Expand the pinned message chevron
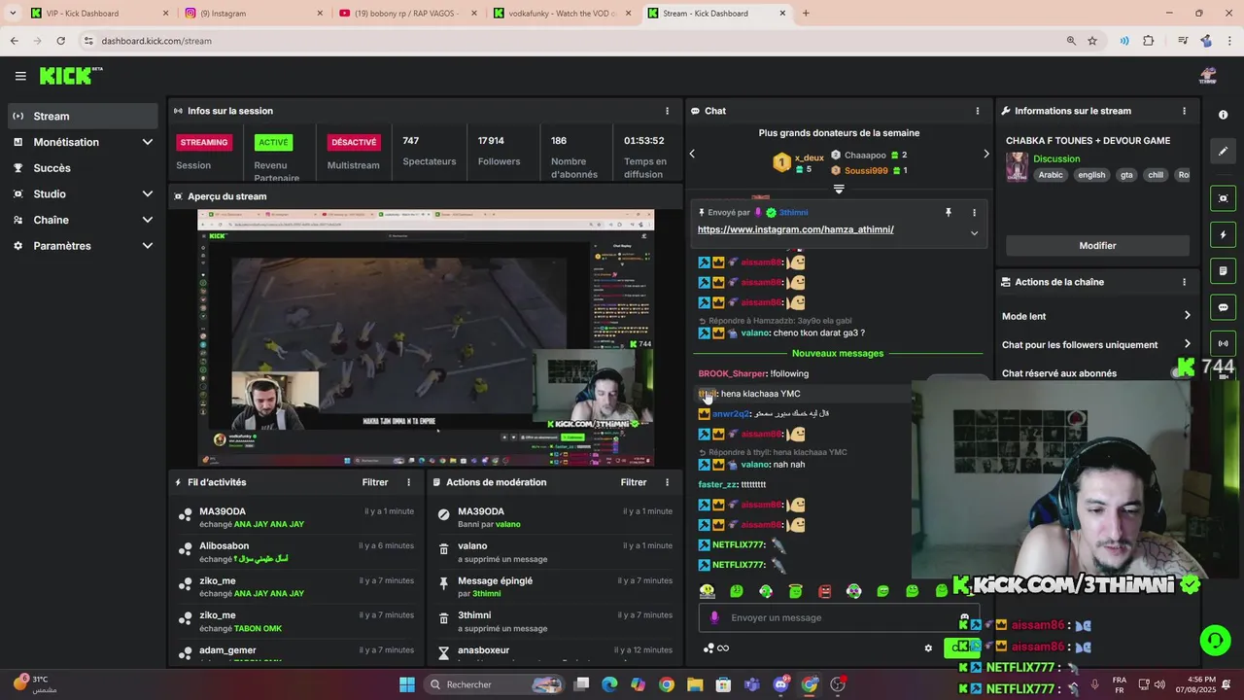 (x=974, y=233)
